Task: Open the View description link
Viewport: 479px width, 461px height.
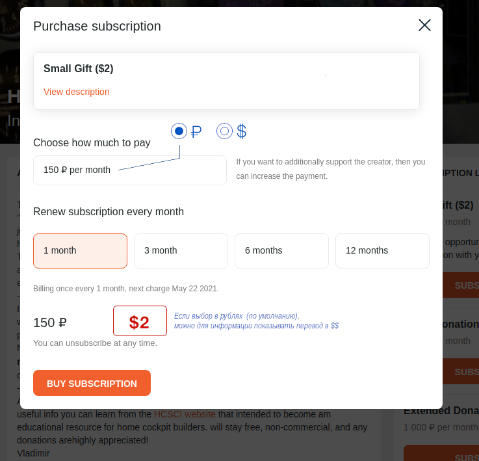Action: [x=77, y=92]
